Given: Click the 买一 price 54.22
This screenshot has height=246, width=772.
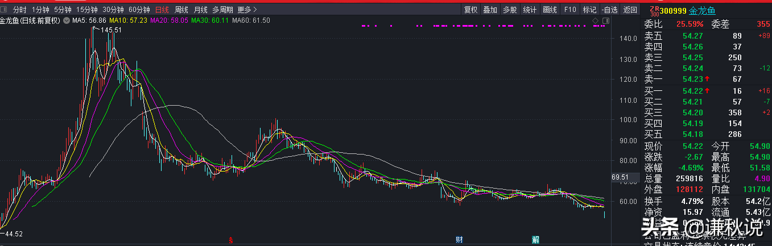Looking at the screenshot, I should pyautogui.click(x=692, y=91).
